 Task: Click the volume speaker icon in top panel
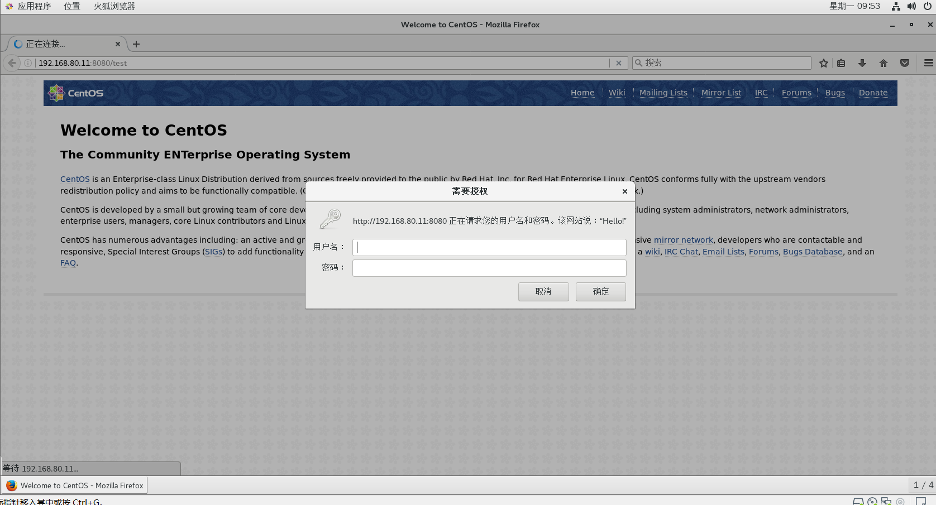click(x=911, y=6)
